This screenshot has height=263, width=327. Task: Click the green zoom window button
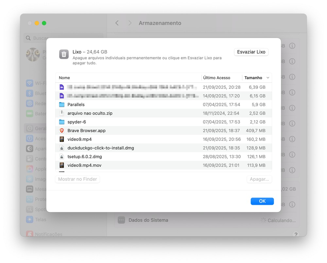pyautogui.click(x=44, y=23)
